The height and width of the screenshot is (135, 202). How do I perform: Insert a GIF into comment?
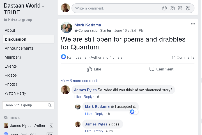pyautogui.click(x=180, y=8)
